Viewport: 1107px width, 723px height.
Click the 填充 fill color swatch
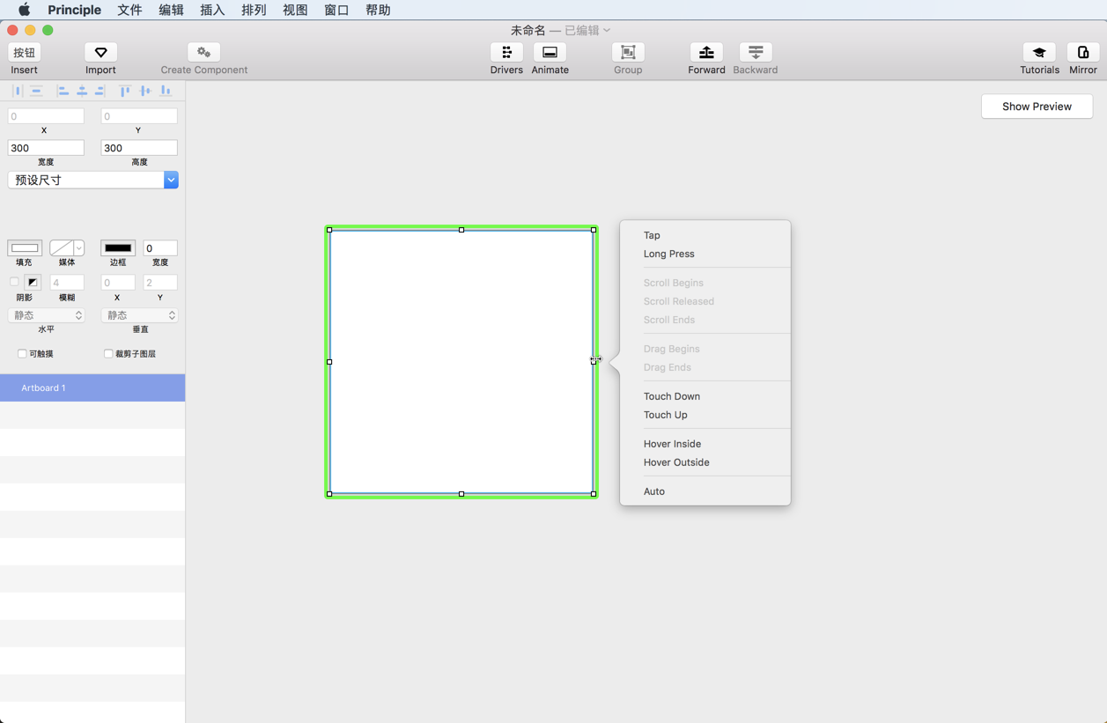pos(25,248)
